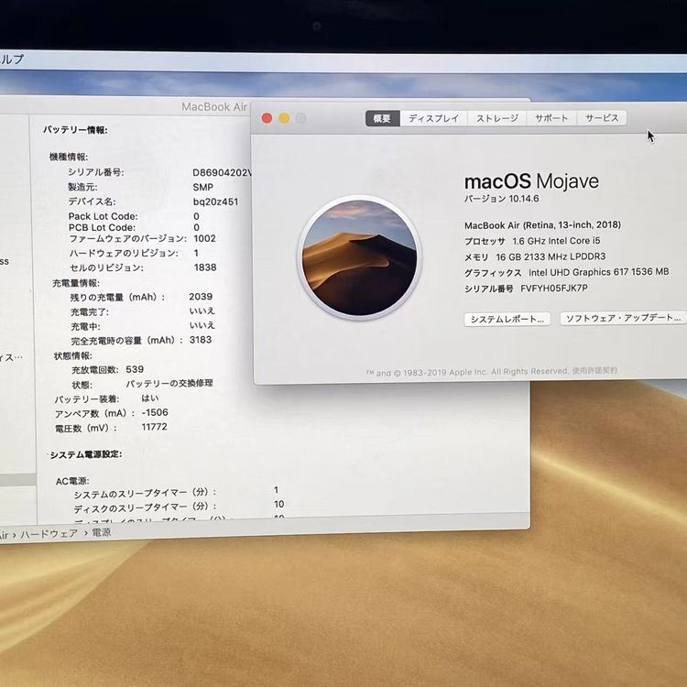
Task: Select device name bq20z451
Action: [x=215, y=202]
